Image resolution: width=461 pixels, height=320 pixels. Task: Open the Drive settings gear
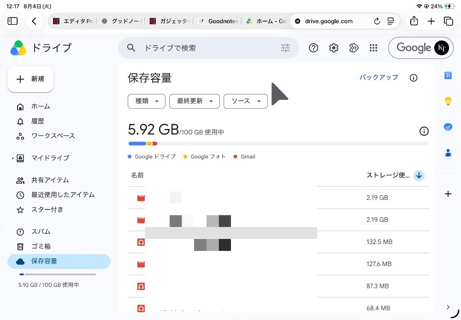[333, 48]
